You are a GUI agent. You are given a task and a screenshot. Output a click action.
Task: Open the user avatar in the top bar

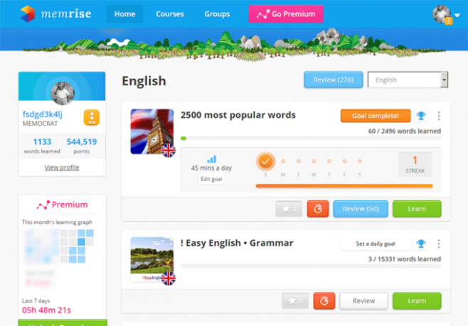[442, 14]
